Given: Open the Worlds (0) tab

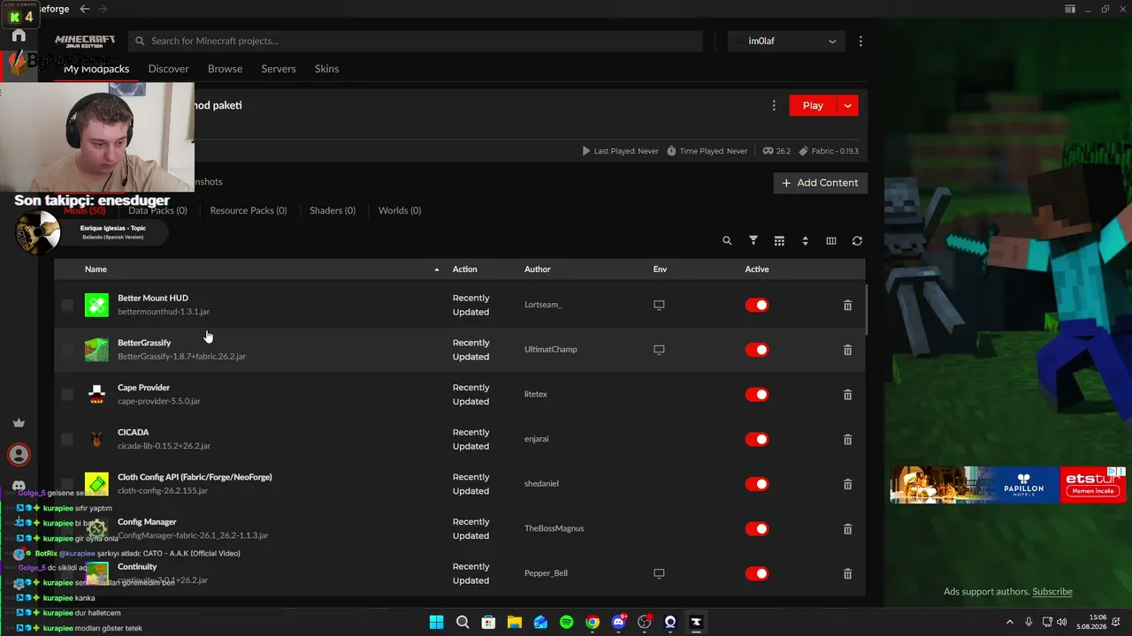Looking at the screenshot, I should click(400, 210).
